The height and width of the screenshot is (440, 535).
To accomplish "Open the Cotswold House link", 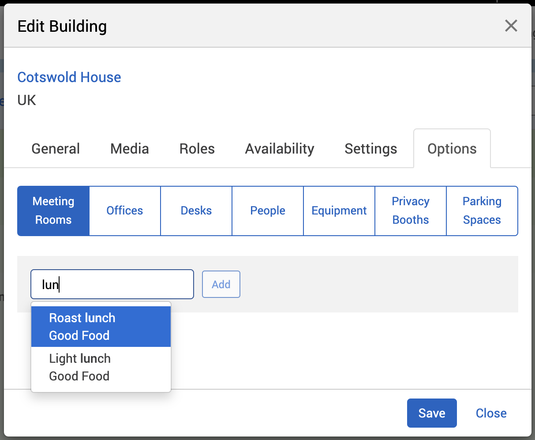I will click(69, 77).
